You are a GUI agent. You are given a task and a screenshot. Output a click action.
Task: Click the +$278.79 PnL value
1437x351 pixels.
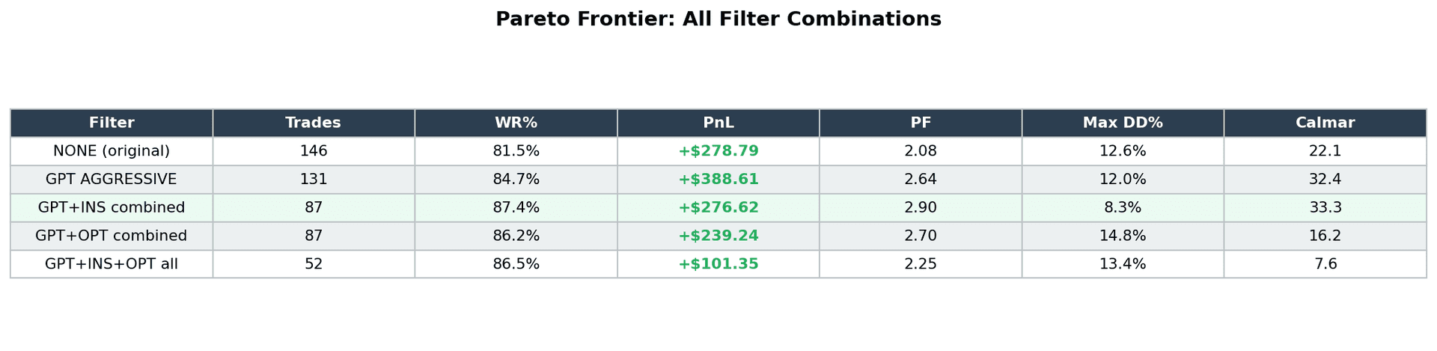coord(718,151)
